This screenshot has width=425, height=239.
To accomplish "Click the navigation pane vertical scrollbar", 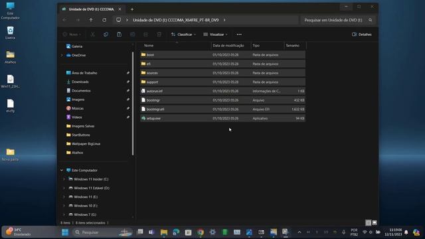I will point(133,104).
